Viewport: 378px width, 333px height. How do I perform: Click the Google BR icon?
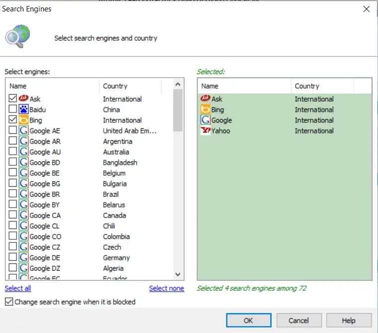pos(23,194)
